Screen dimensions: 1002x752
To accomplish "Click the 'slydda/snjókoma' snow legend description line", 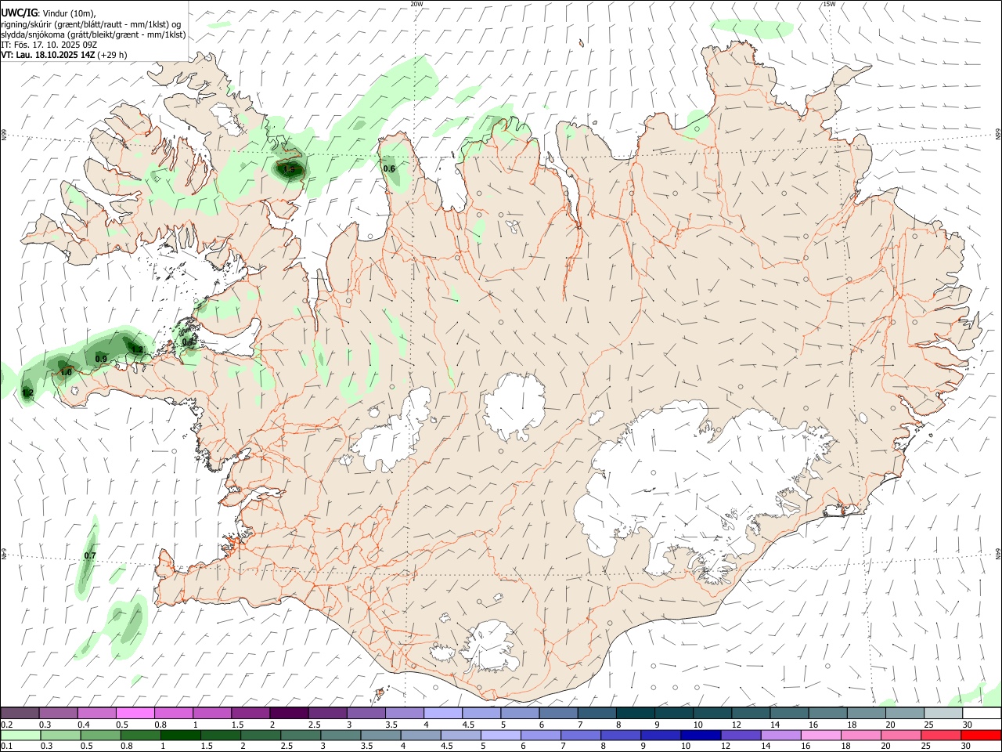I will 93,34.
